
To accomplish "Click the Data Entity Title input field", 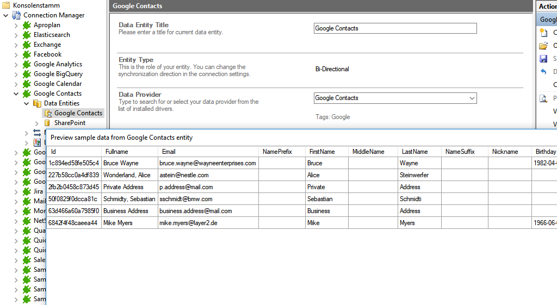I will (395, 28).
